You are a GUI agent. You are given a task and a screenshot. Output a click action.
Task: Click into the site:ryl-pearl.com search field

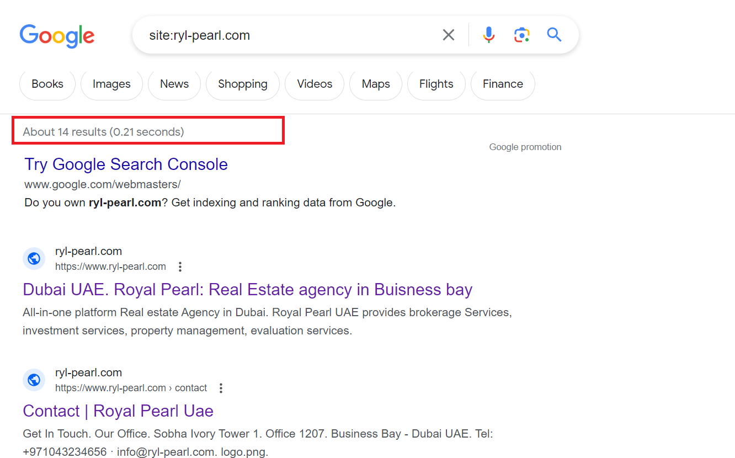[x=287, y=35]
